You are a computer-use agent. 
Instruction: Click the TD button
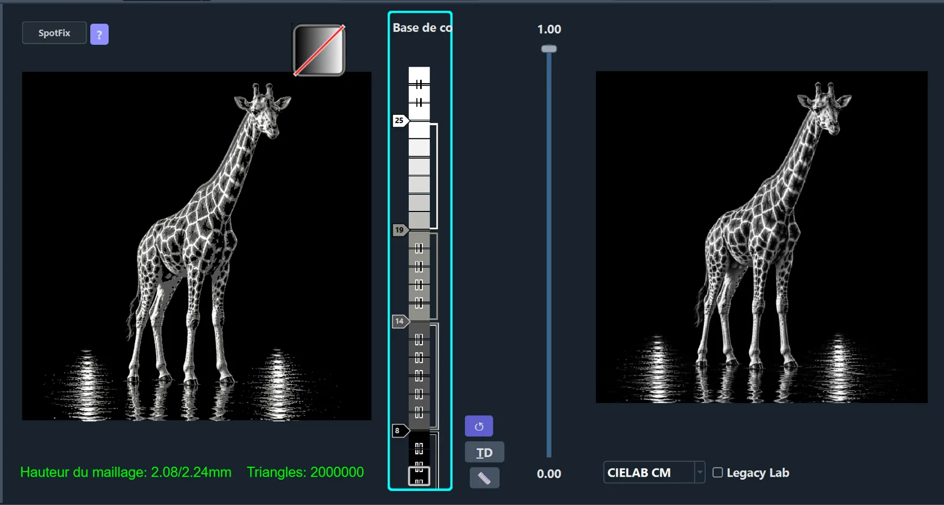pos(484,453)
